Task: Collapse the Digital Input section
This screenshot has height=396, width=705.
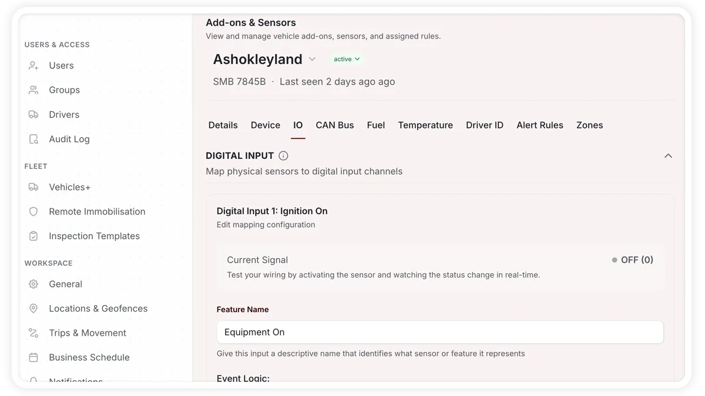Action: 668,155
